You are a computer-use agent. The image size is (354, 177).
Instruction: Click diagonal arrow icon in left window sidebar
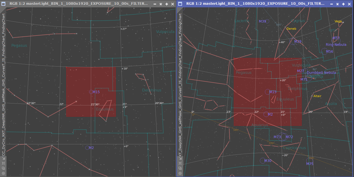(3, 158)
